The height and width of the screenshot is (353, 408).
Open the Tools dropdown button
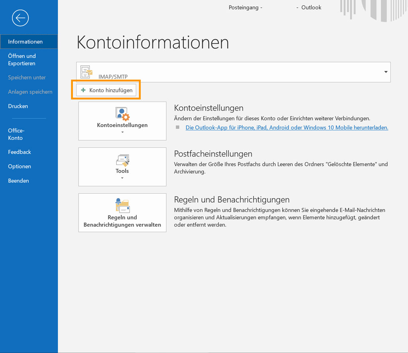click(122, 167)
